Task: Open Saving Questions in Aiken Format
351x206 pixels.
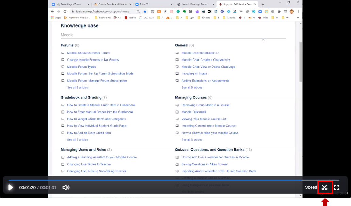Action: (x=204, y=164)
